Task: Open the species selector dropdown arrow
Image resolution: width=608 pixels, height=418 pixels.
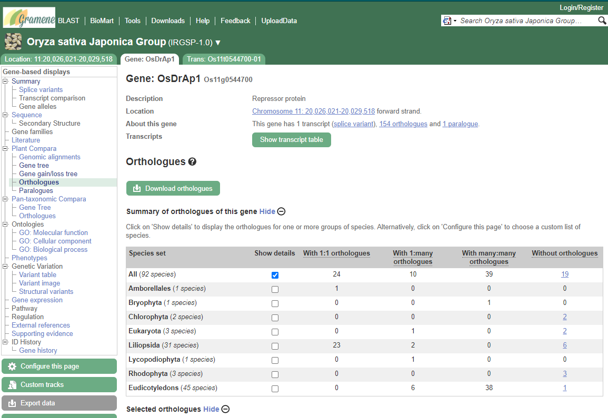Action: [218, 43]
